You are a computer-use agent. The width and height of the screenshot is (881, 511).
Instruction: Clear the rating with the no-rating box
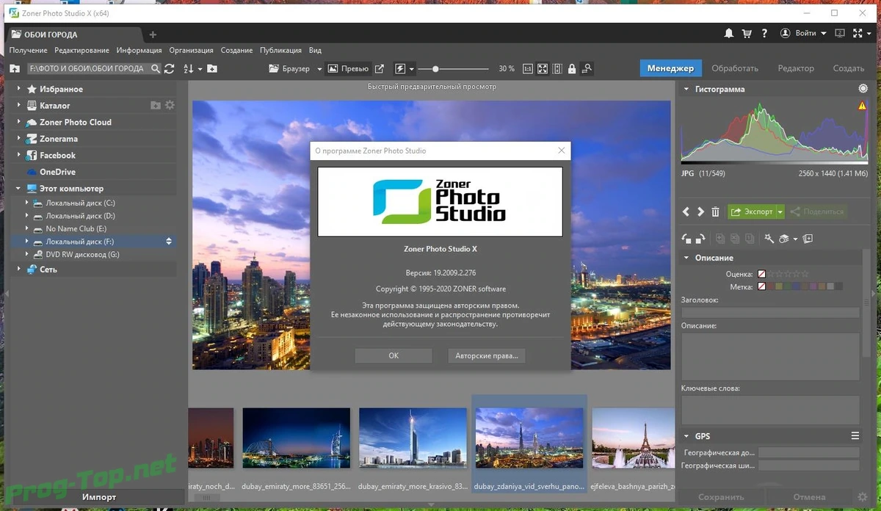tap(762, 274)
